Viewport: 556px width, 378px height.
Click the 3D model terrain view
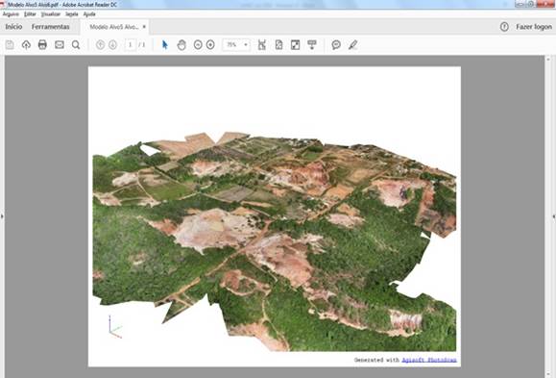(275, 241)
